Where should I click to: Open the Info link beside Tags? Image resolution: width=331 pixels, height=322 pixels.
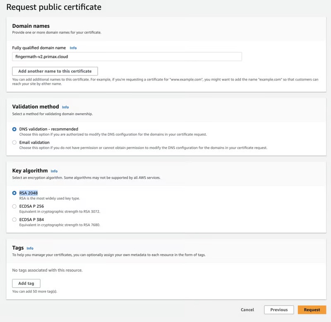[x=30, y=248]
